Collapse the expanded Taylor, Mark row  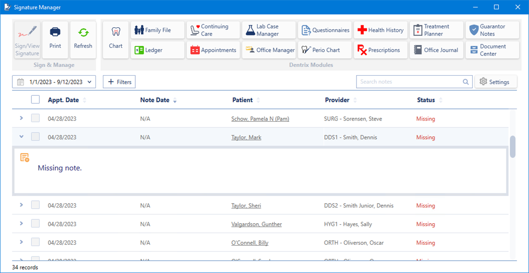pyautogui.click(x=21, y=137)
